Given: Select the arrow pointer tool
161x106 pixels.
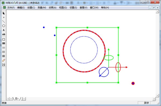Looking at the screenshot, I should [4, 13].
